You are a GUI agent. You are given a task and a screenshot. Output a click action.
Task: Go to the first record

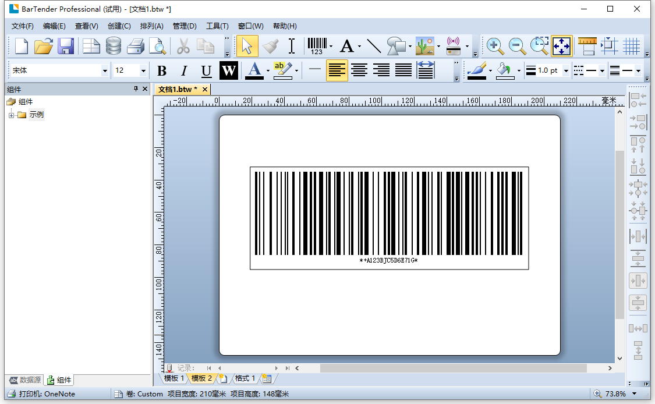(209, 368)
